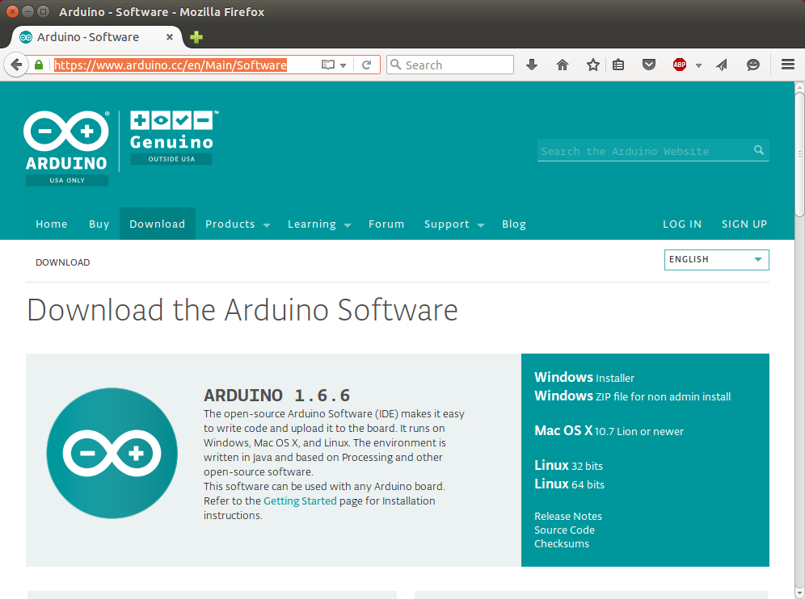The height and width of the screenshot is (599, 805).
Task: Click the Pocket save icon
Action: tap(649, 65)
